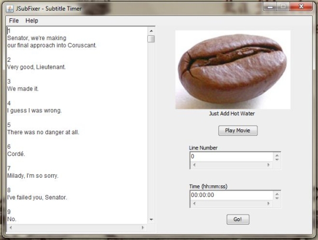Open the Help menu
Image resolution: width=318 pixels, height=240 pixels.
point(32,21)
